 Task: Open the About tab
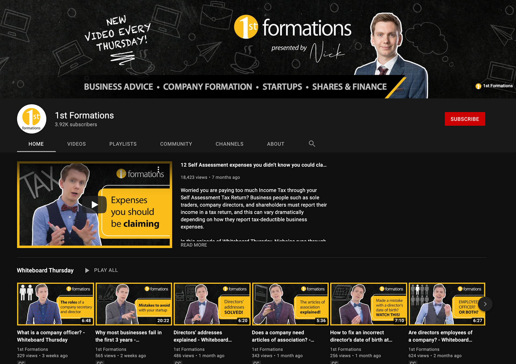click(275, 144)
